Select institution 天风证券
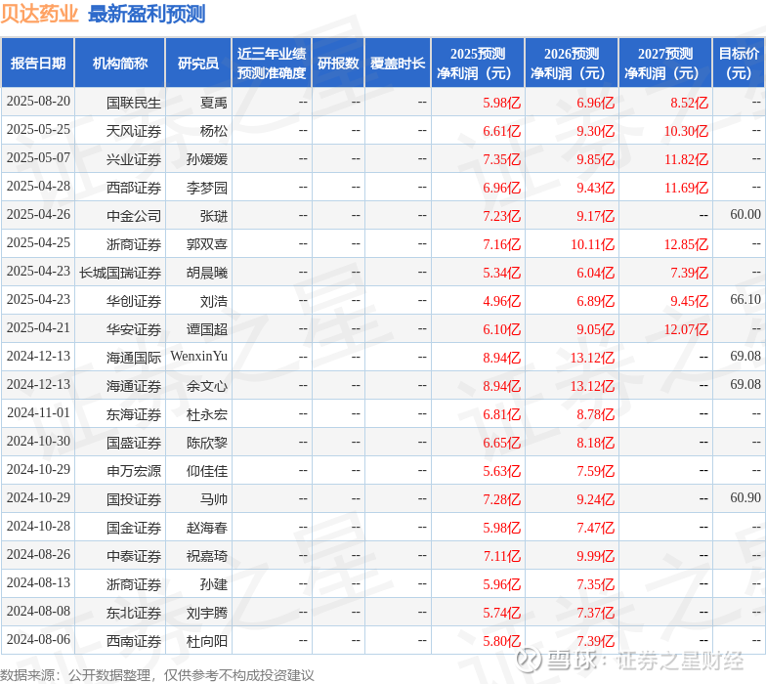Screen dimensions: 766x684 pos(134,131)
